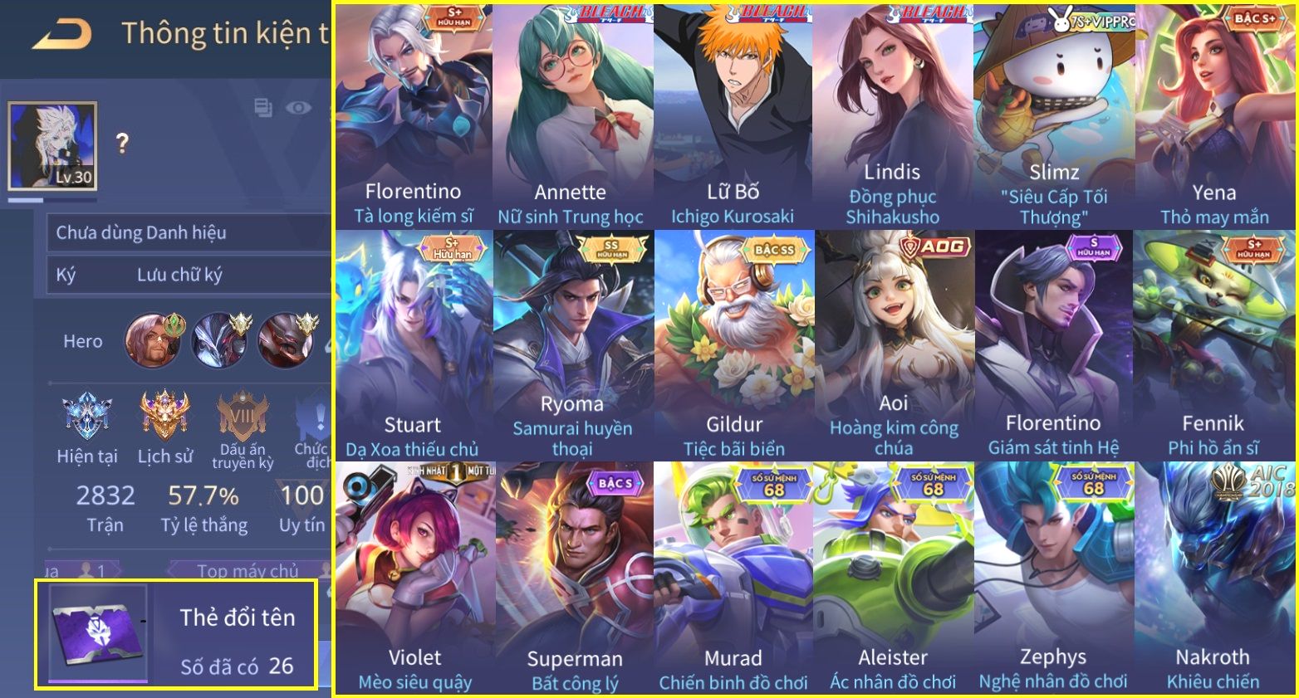
Task: Select the Lữ Bố Ichigo Kurosaki skin
Action: pos(733,116)
